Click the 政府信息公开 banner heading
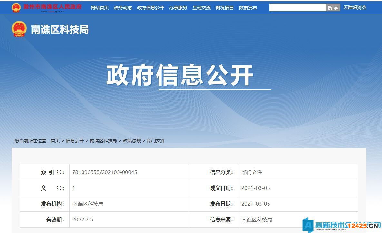Screen dimensions: 382x233 coord(180,75)
